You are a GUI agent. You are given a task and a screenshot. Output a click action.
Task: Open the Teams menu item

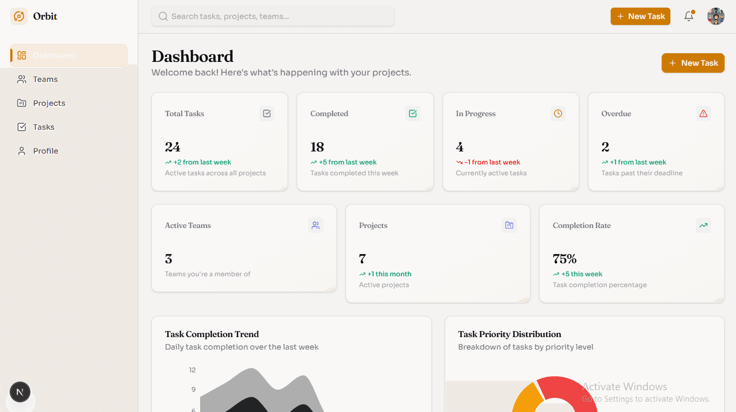tap(69, 79)
